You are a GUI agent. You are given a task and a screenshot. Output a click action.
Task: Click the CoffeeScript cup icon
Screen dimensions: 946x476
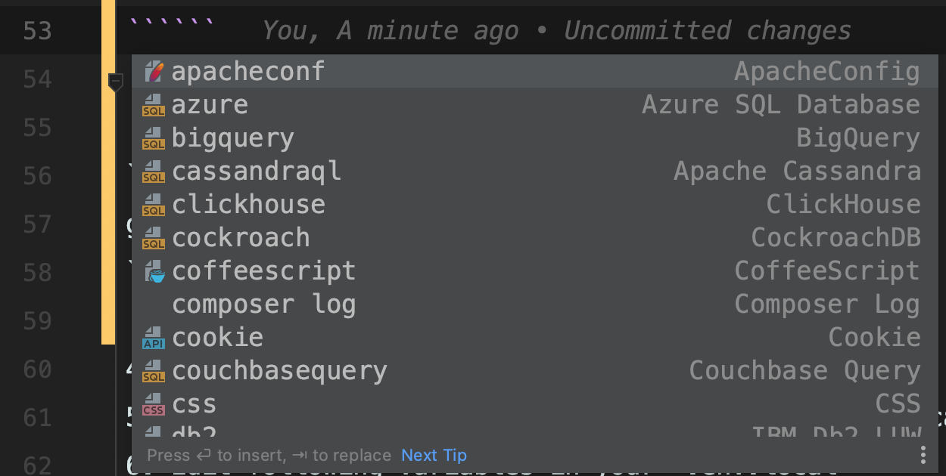point(153,270)
